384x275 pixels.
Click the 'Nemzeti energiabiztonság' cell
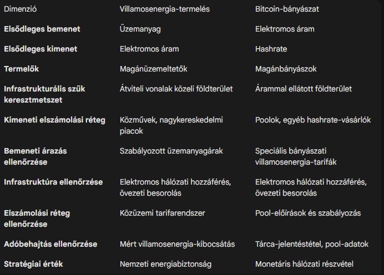165,264
